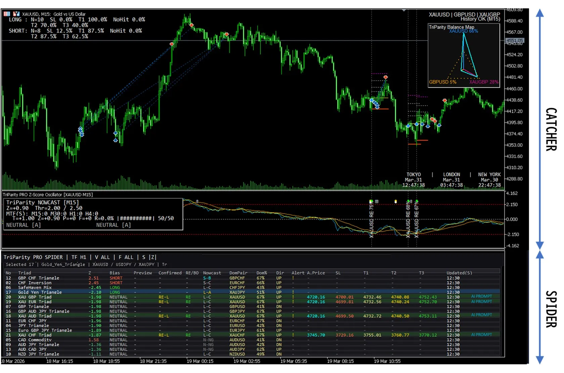Click the 19 Mar 00:15 time axis label
This screenshot has width=564, height=373.
tap(200, 361)
